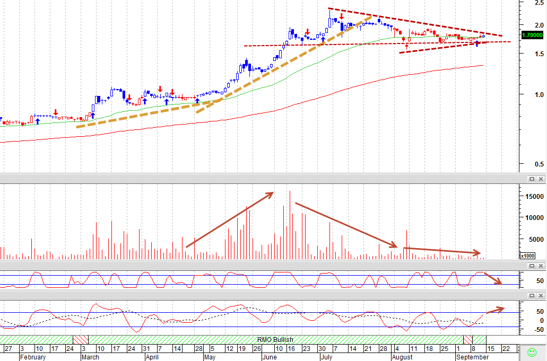Screen dimensions: 547x361
Task: Maximize the middle oscillator pane
Action: click(532, 266)
